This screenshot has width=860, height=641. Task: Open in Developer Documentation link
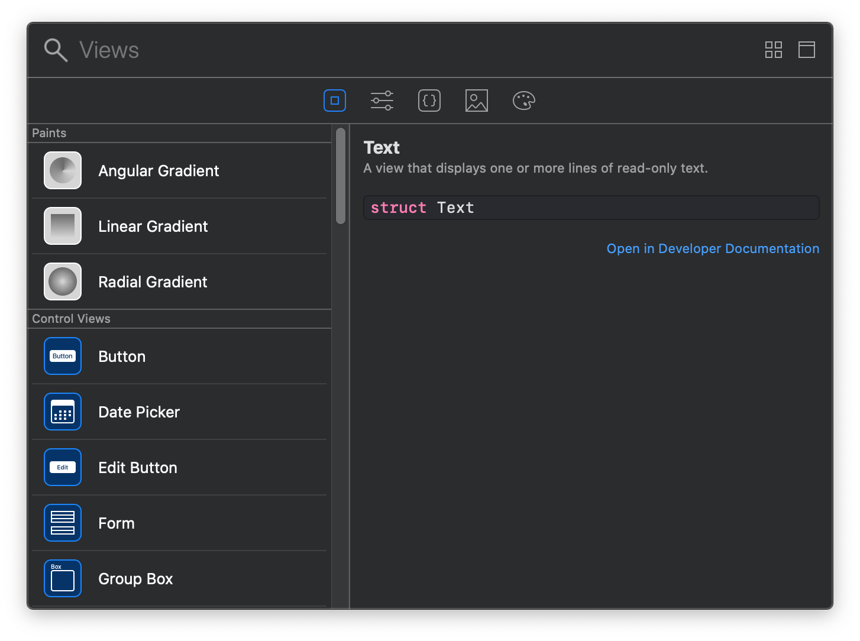click(x=713, y=248)
